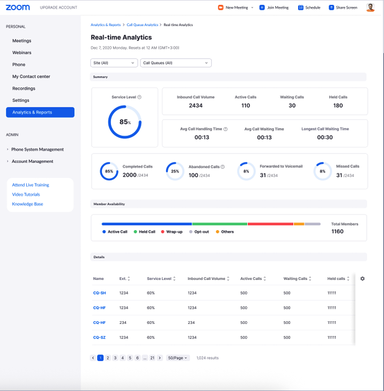Open Phone in sidebar
Screen dimensions: 384x391
point(19,64)
